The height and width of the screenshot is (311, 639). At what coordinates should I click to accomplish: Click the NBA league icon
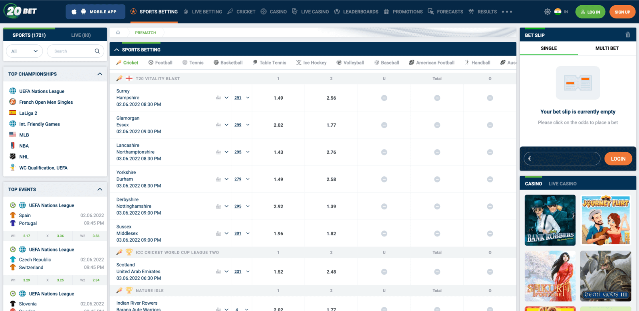point(13,146)
